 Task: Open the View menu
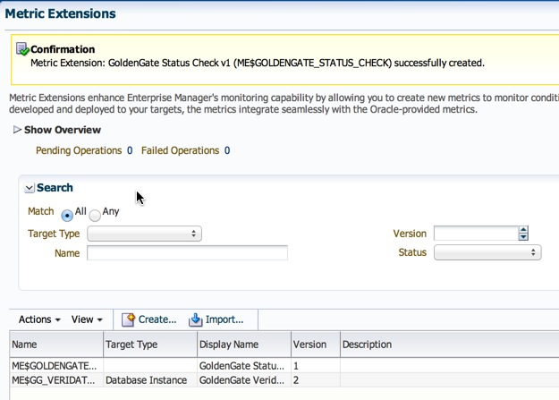pos(87,319)
